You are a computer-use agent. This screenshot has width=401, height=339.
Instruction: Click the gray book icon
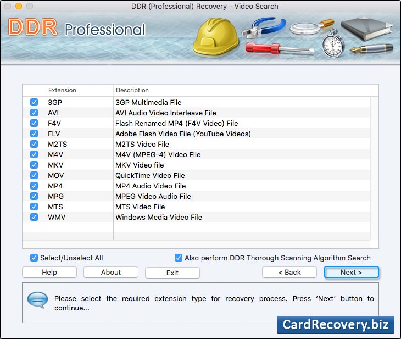pos(367,29)
